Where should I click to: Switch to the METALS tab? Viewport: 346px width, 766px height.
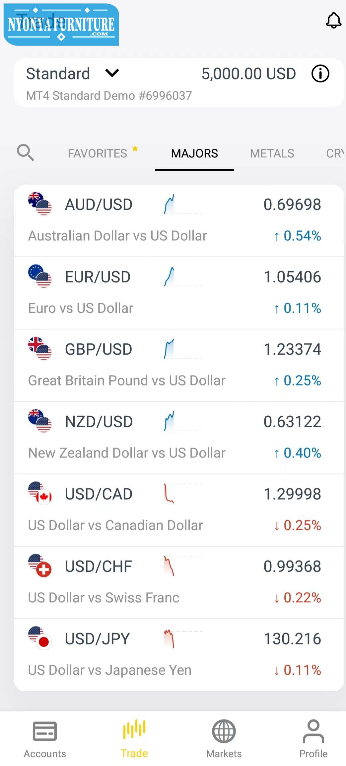point(272,153)
